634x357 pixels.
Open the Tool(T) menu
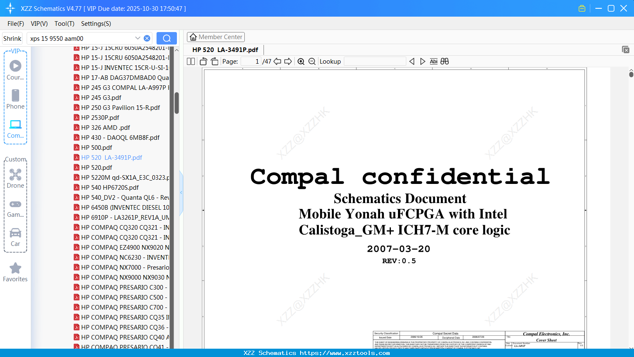[65, 24]
